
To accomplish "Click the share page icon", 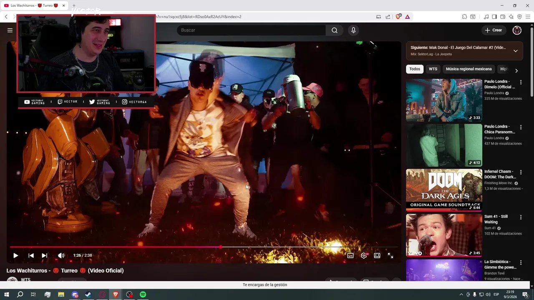I will [388, 17].
